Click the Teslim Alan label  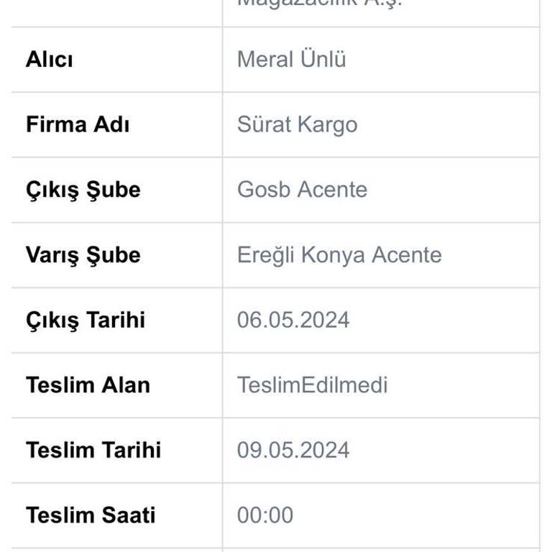[88, 385]
